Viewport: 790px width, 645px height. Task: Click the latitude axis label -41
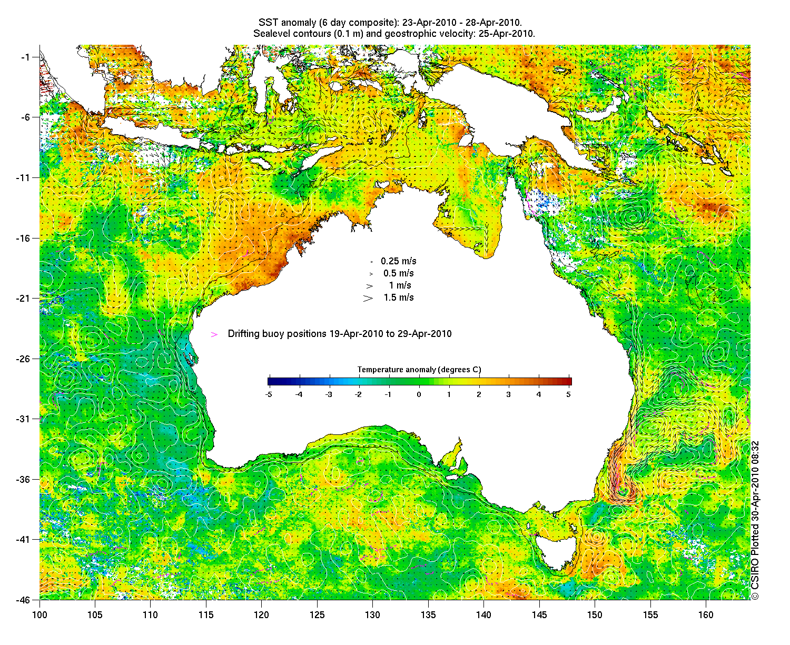pos(24,540)
